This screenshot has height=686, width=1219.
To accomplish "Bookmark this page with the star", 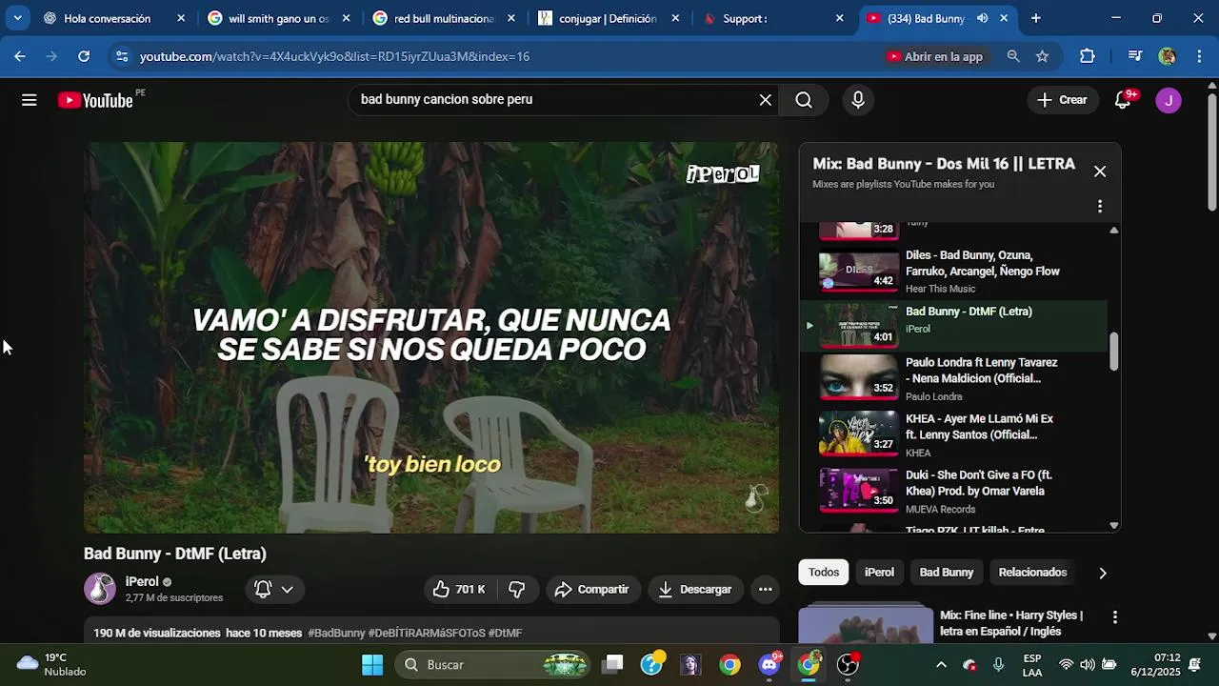I will (1042, 56).
